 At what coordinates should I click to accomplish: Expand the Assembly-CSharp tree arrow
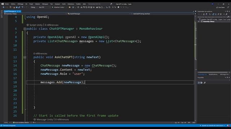click(x=199, y=21)
